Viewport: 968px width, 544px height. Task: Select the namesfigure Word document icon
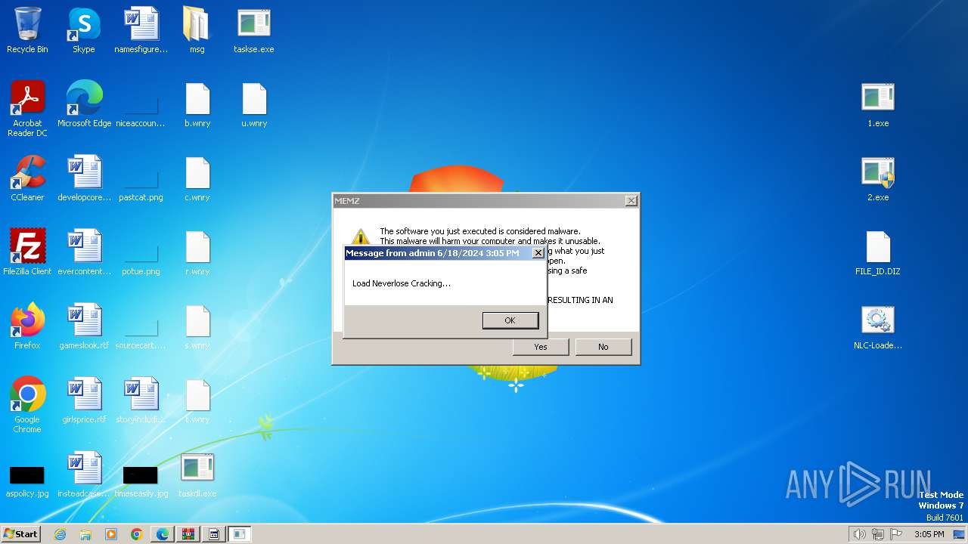[141, 30]
